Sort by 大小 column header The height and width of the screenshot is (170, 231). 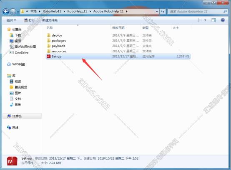click(176, 27)
